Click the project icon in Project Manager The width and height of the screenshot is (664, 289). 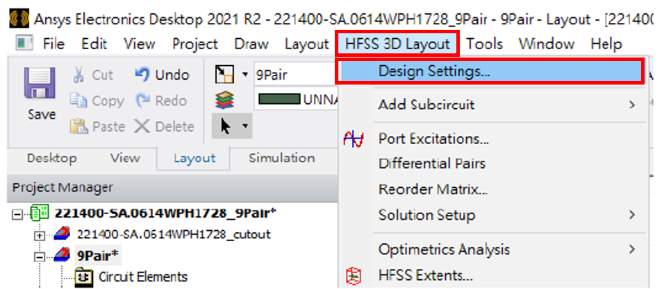(x=39, y=213)
